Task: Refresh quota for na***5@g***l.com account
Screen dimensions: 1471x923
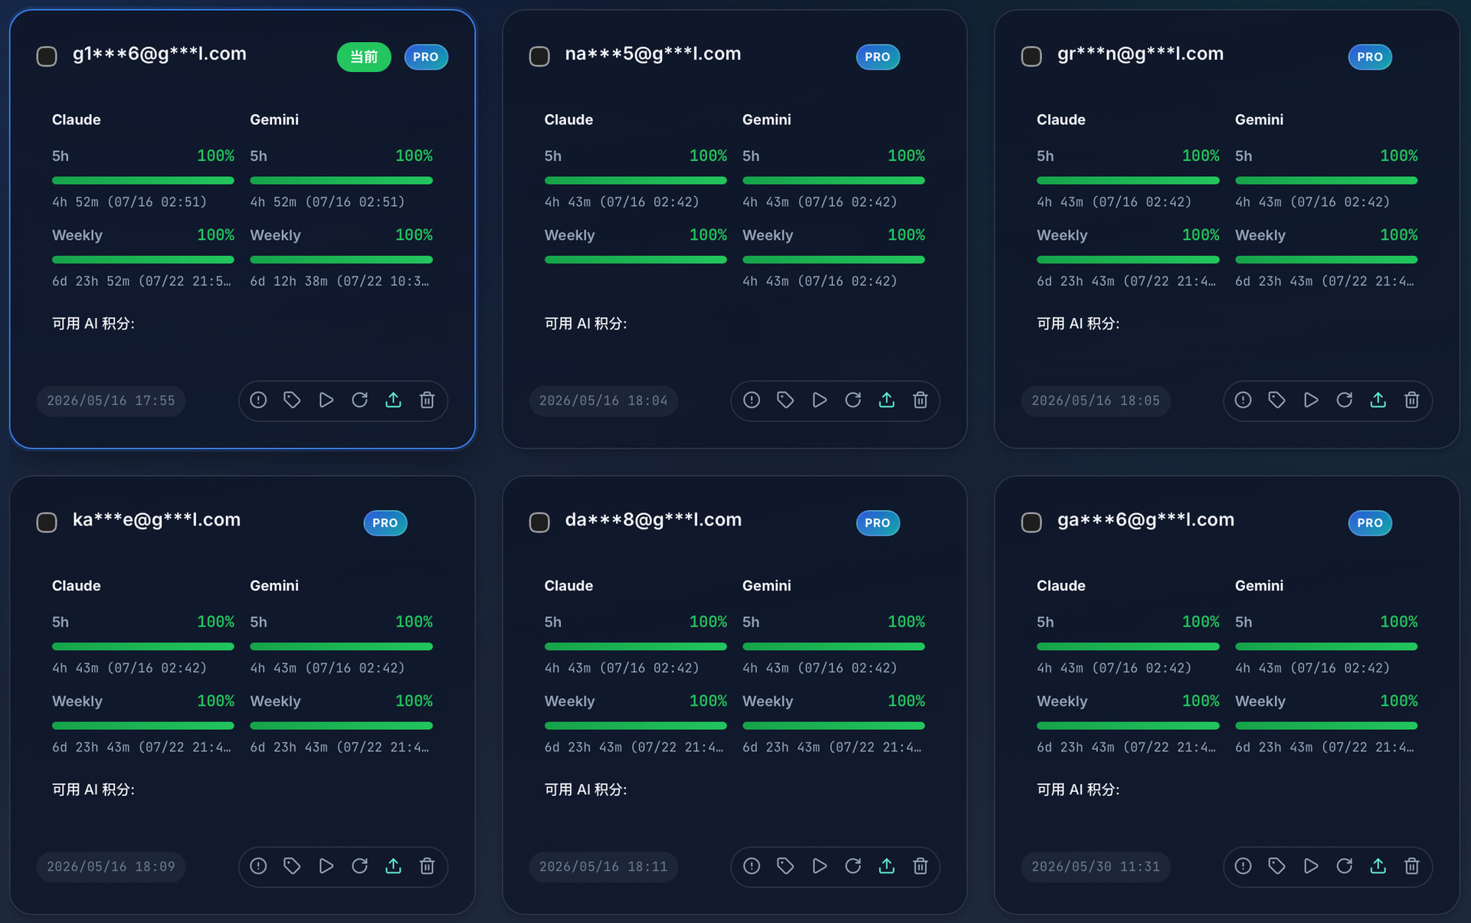Action: (x=853, y=400)
